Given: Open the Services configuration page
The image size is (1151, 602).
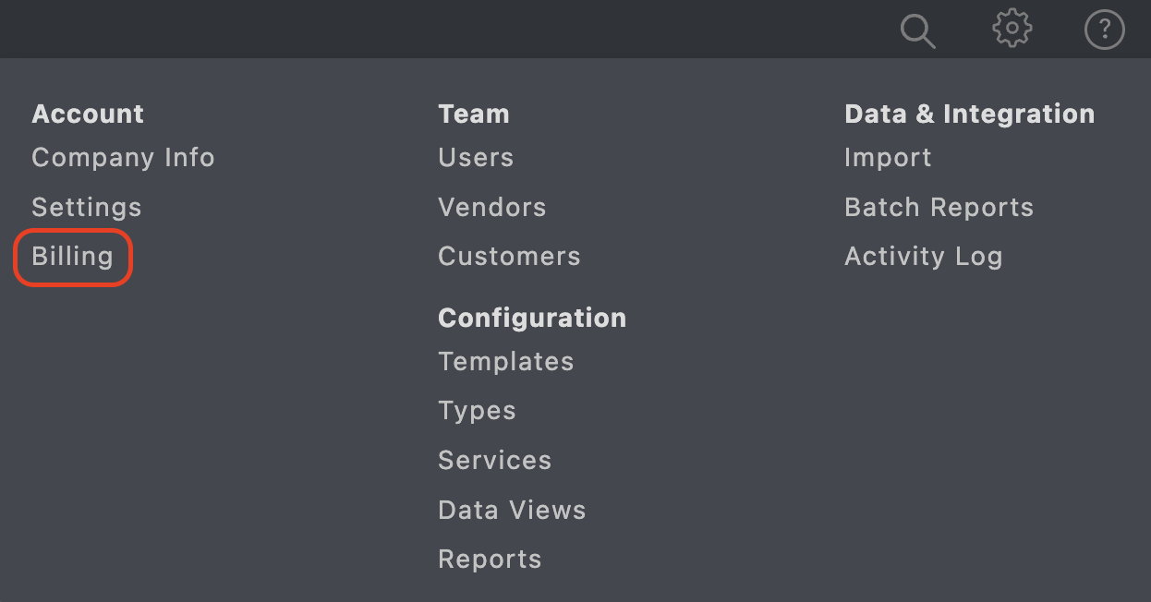Looking at the screenshot, I should tap(494, 461).
